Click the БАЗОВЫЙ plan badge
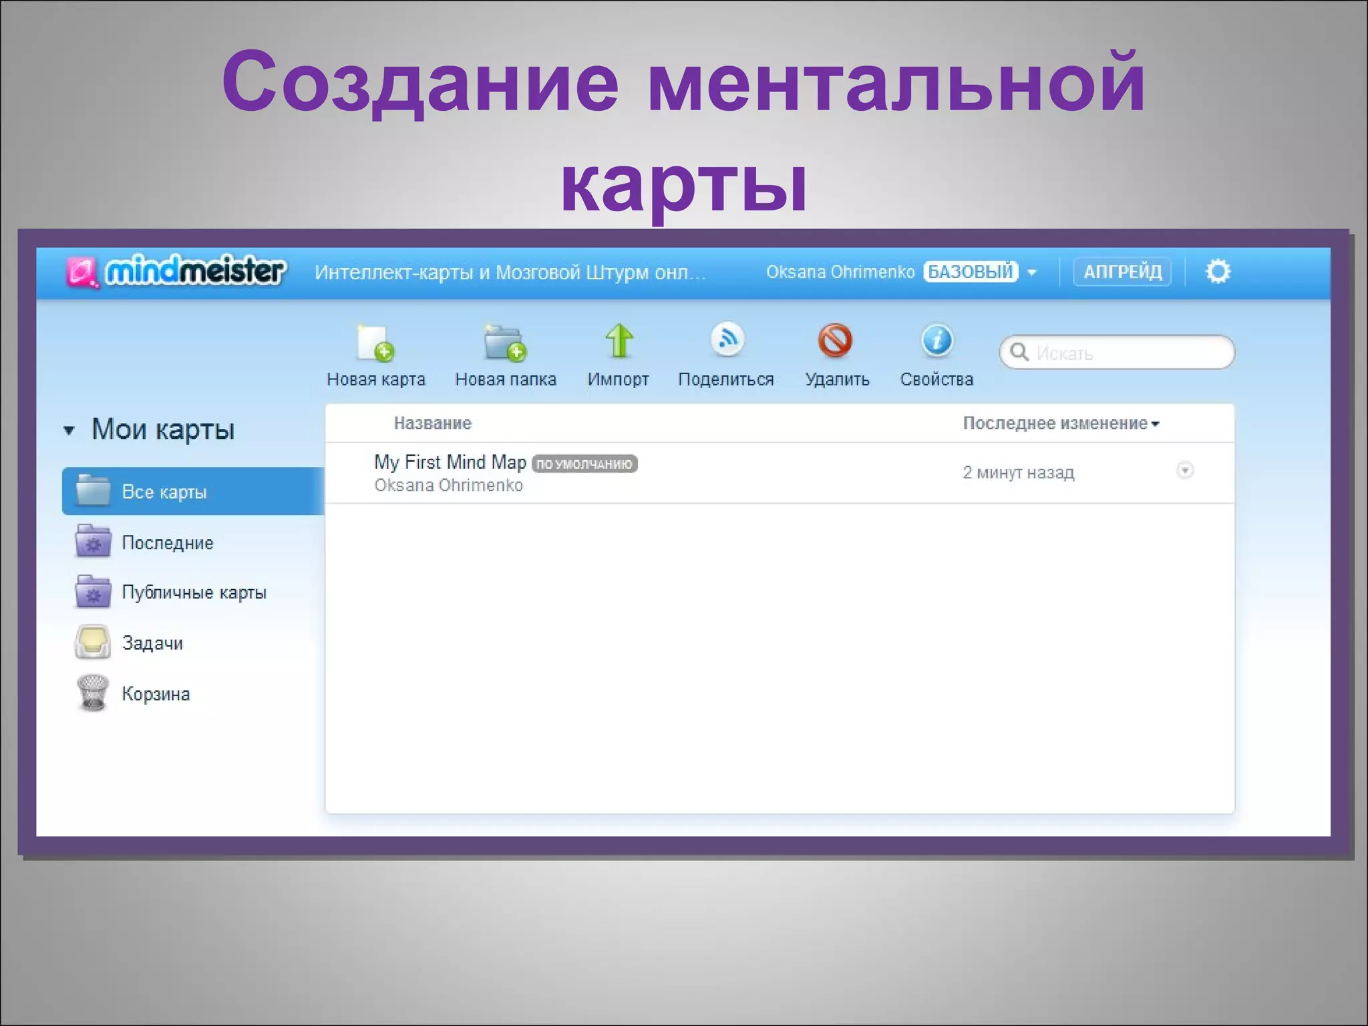The image size is (1368, 1026). (971, 272)
